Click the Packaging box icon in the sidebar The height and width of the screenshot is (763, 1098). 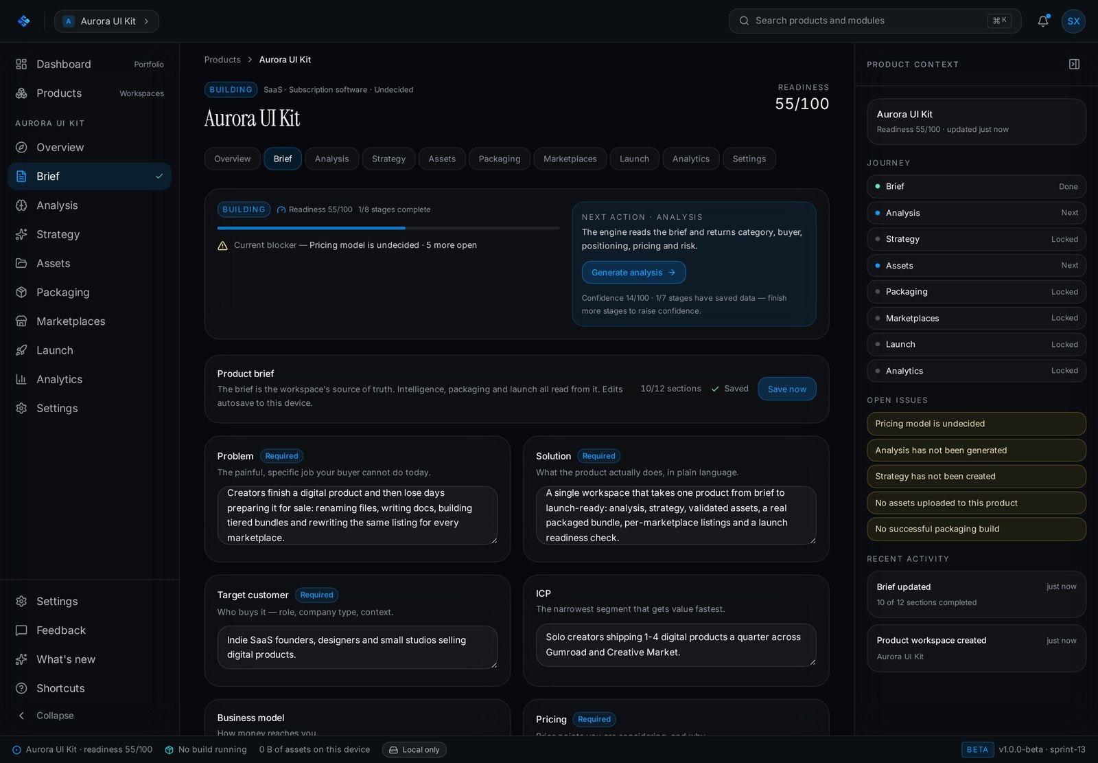point(21,292)
